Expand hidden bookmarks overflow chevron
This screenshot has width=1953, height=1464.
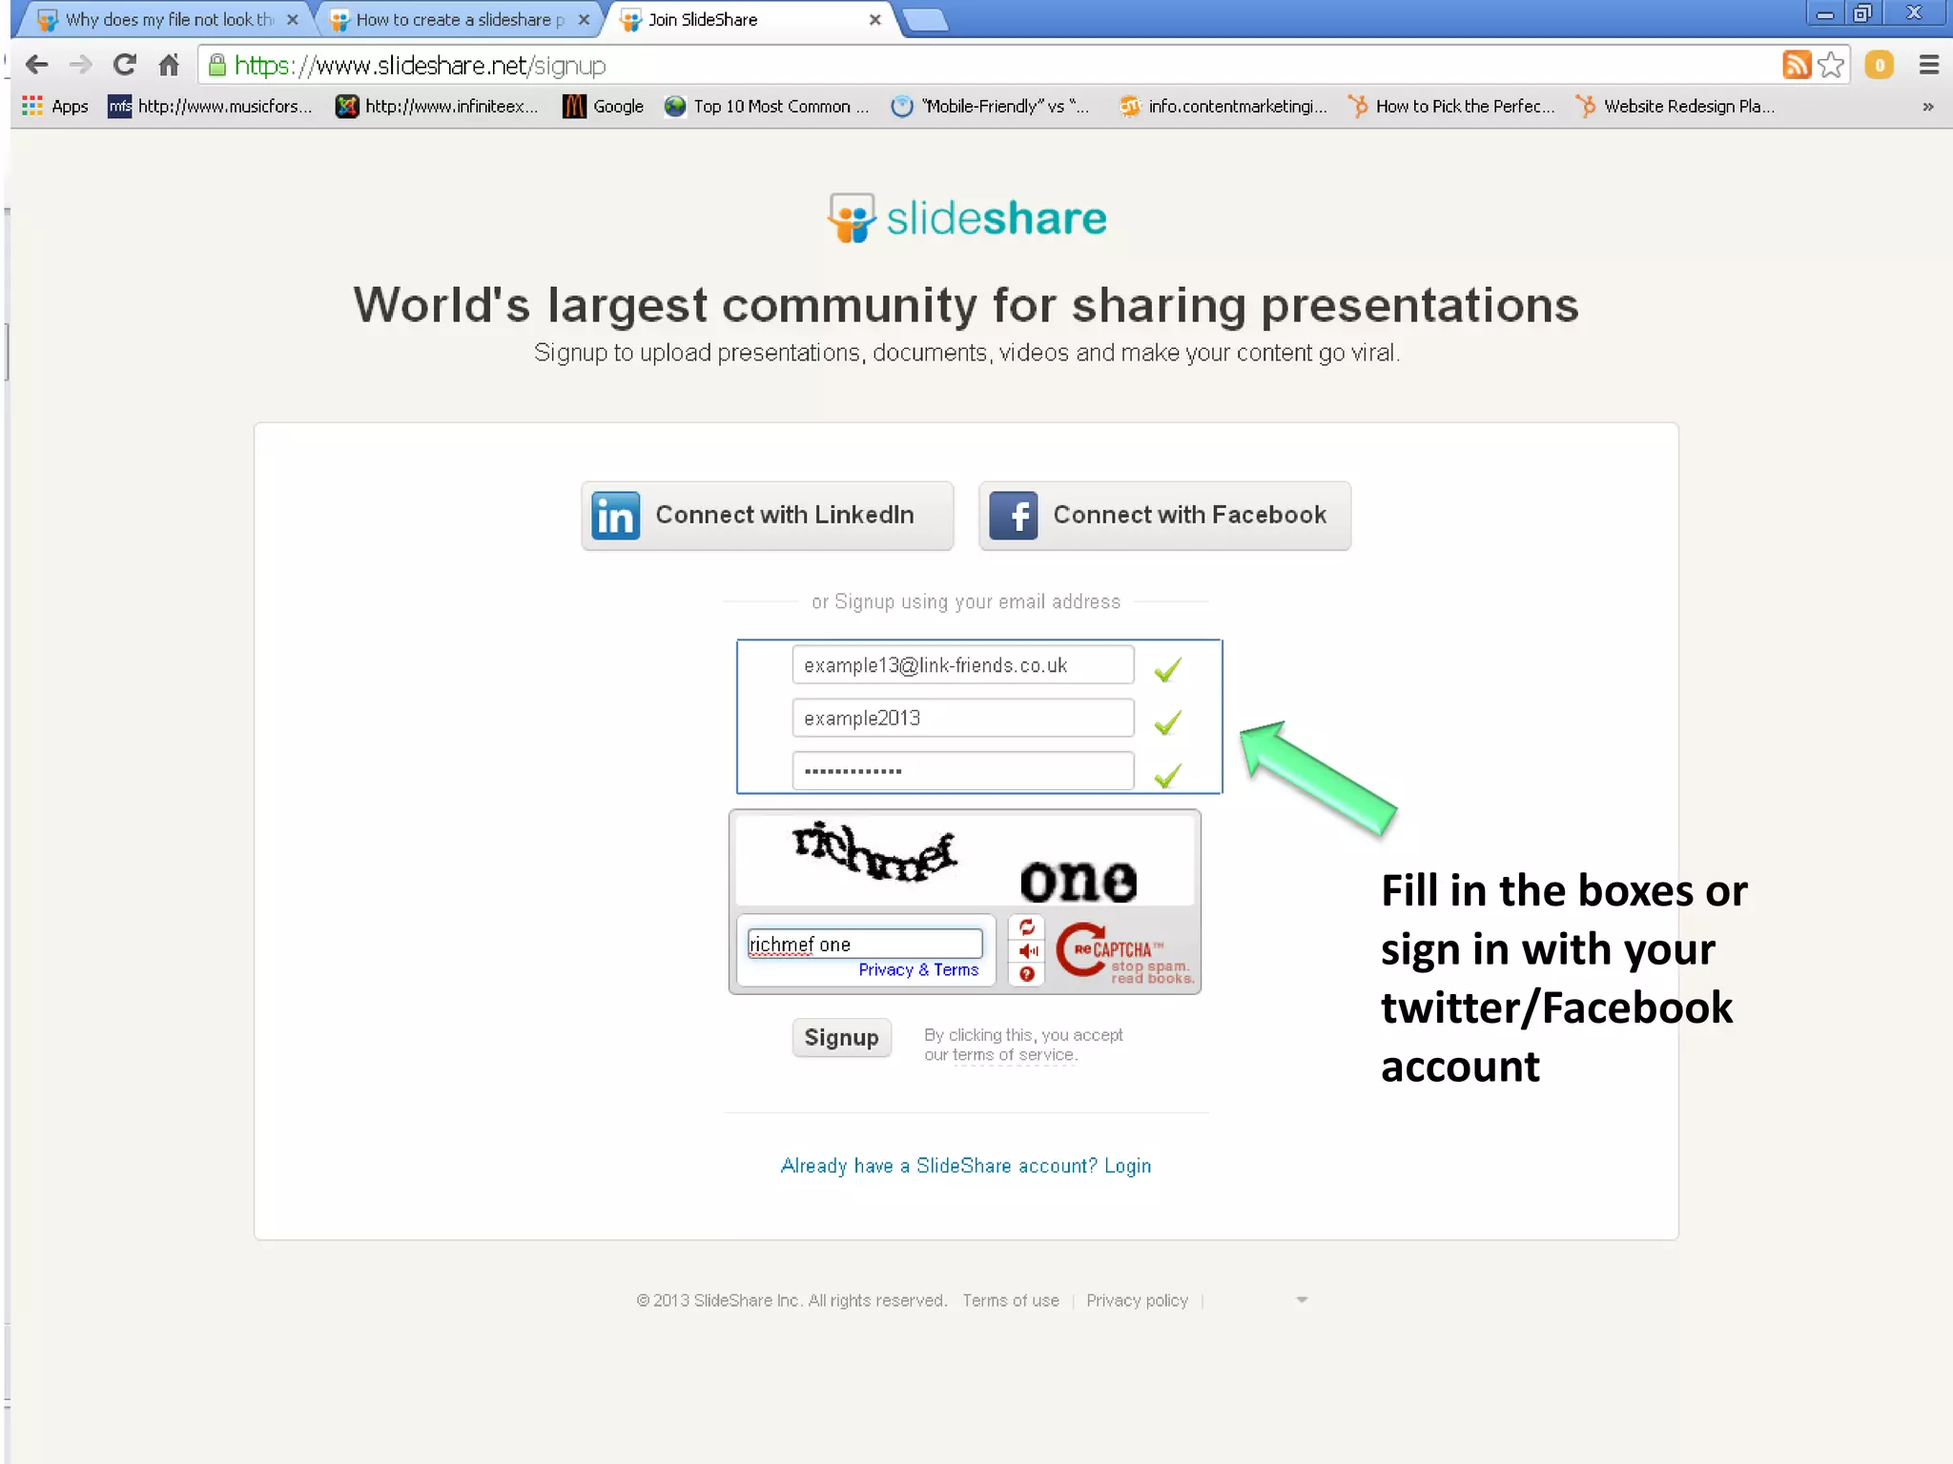coord(1927,106)
